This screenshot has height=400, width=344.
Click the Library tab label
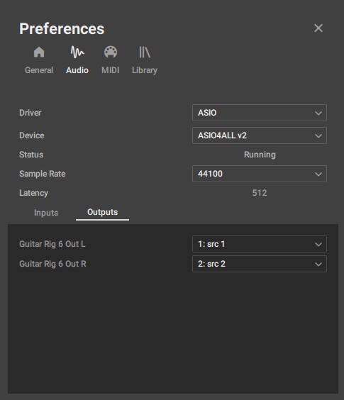(x=145, y=70)
